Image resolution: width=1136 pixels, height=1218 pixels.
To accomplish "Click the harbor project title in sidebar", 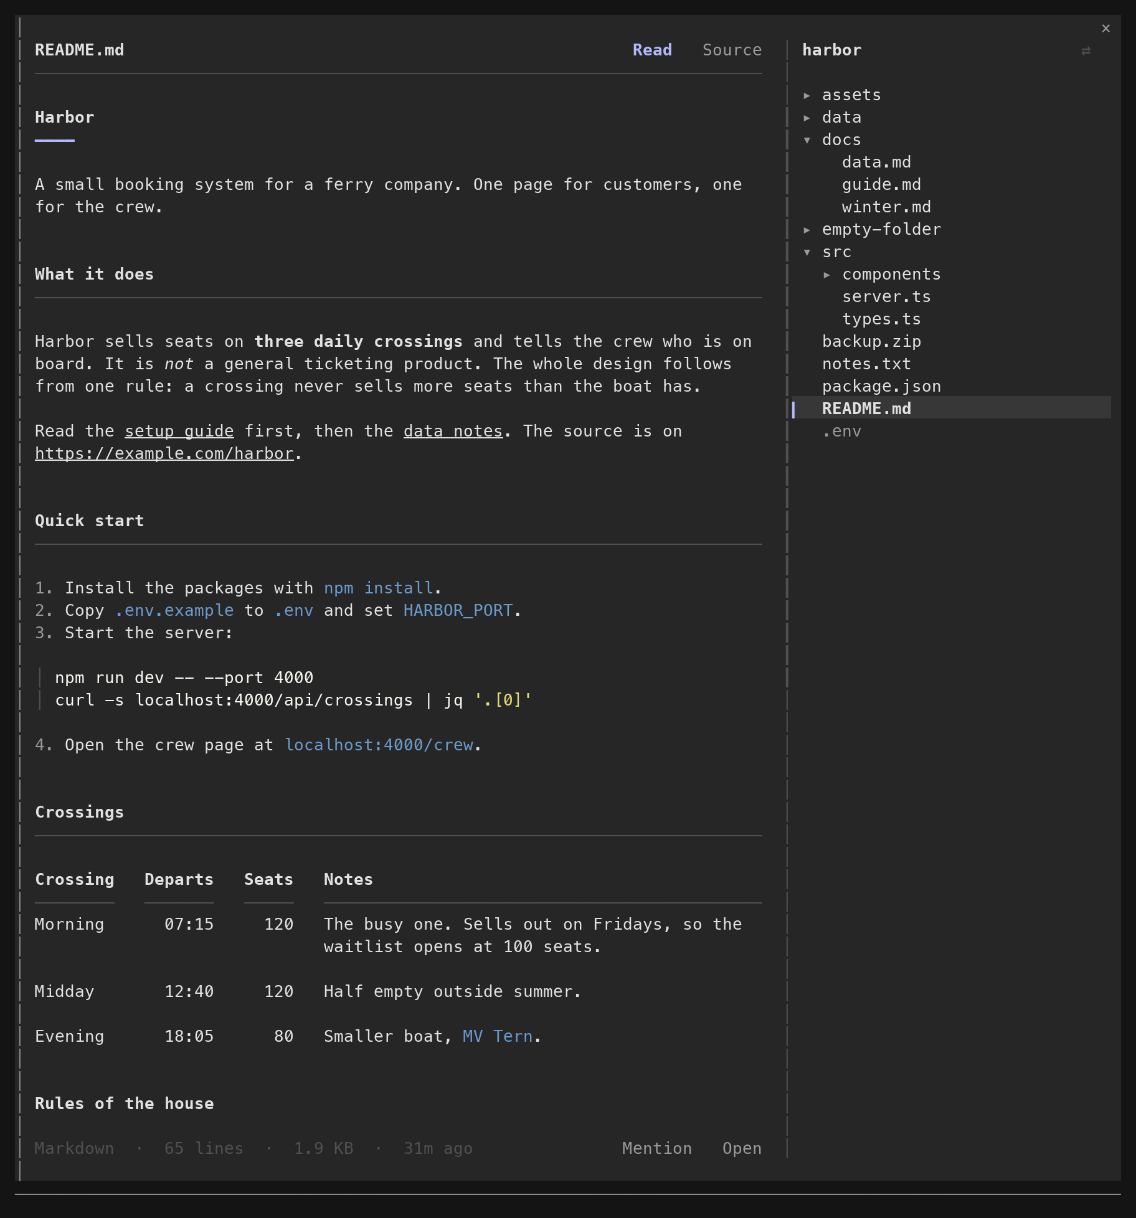I will 831,50.
